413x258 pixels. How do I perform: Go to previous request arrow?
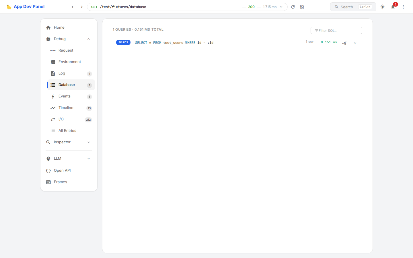(73, 7)
